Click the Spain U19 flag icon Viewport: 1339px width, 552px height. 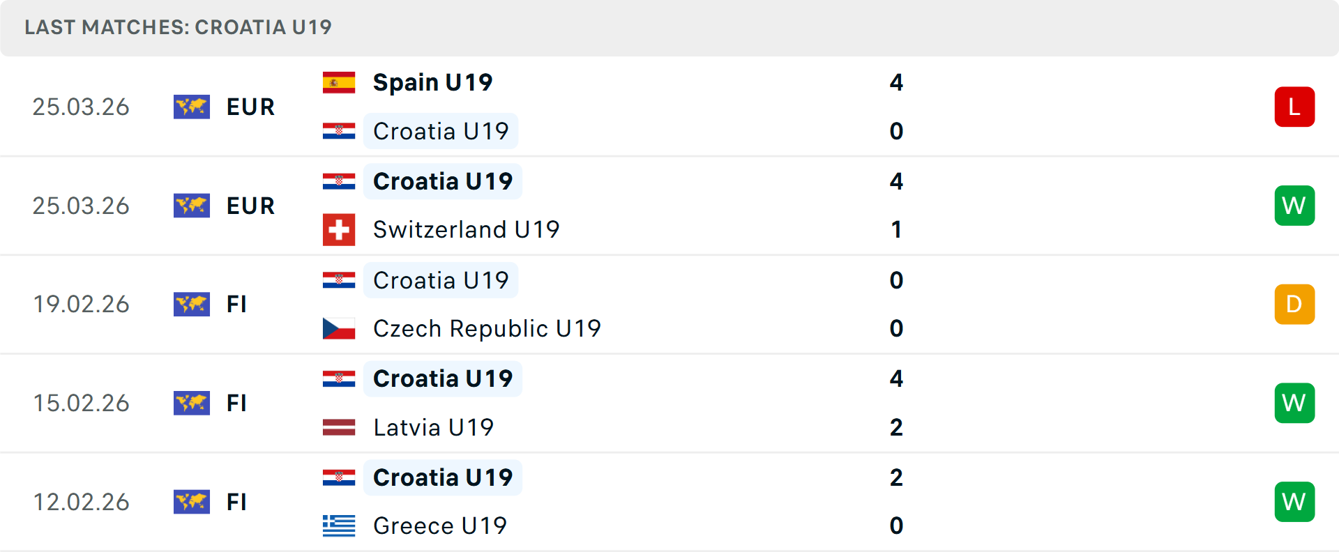click(x=339, y=82)
